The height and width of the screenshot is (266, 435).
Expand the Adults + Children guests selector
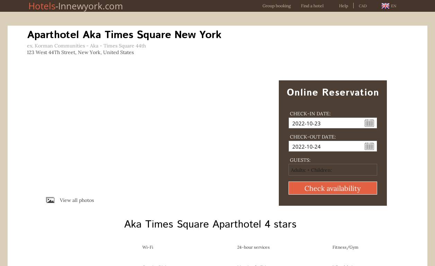332,170
